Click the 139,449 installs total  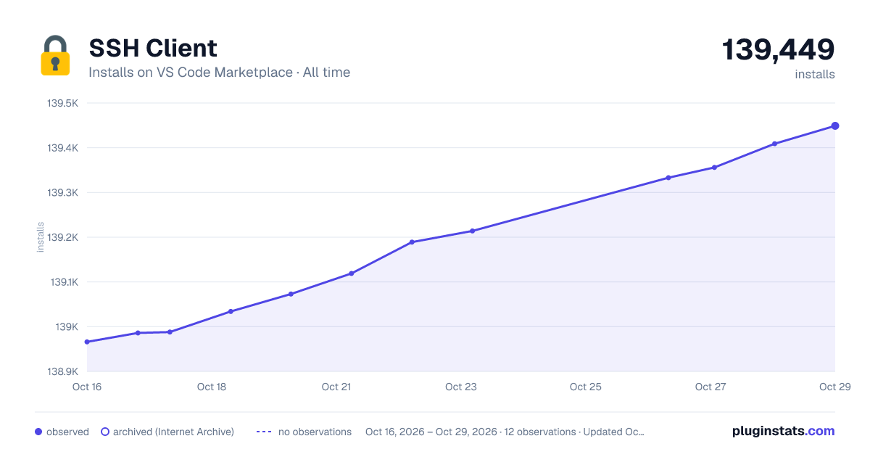point(779,49)
